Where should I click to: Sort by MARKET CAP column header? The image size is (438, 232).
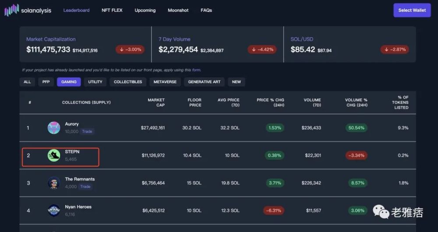[x=156, y=102]
